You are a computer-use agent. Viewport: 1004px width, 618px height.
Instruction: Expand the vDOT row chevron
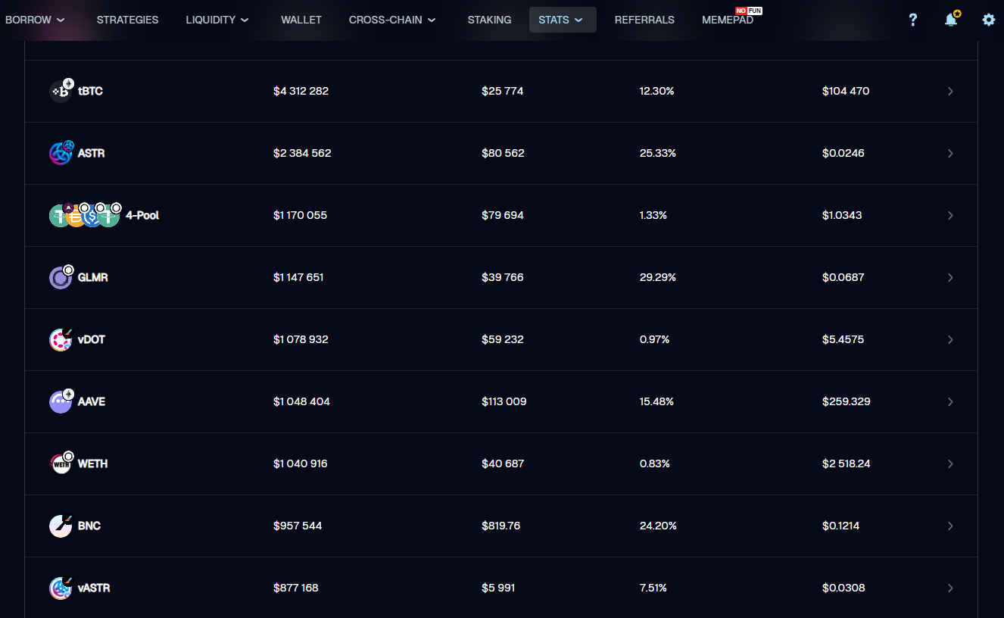coord(950,339)
